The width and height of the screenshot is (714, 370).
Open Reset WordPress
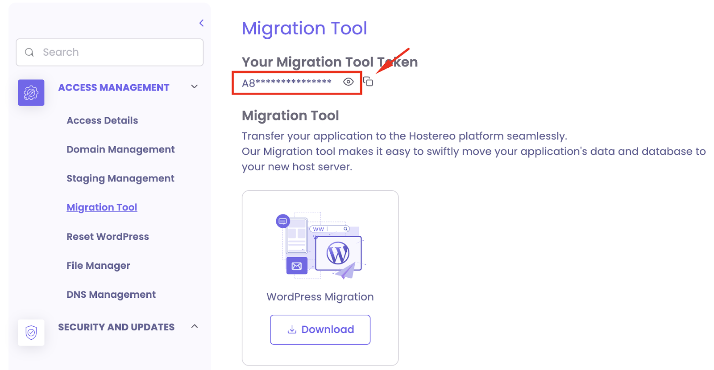pos(108,237)
